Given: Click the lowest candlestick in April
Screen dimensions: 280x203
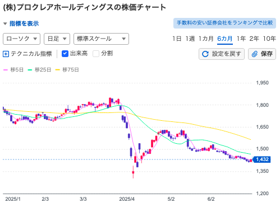Looking at the screenshot, I should tap(133, 172).
